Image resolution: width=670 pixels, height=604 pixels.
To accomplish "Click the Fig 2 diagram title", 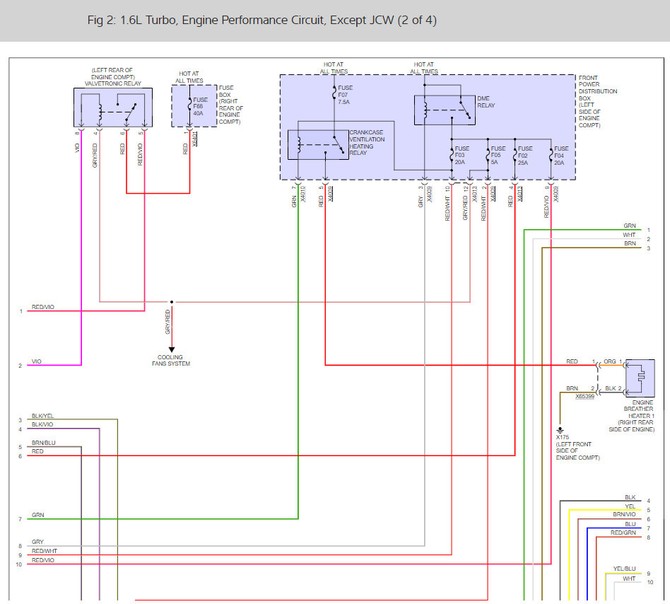I will [x=262, y=20].
